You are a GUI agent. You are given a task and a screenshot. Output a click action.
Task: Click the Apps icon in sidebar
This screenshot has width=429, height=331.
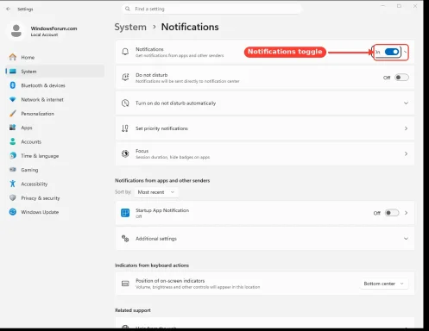(x=13, y=128)
